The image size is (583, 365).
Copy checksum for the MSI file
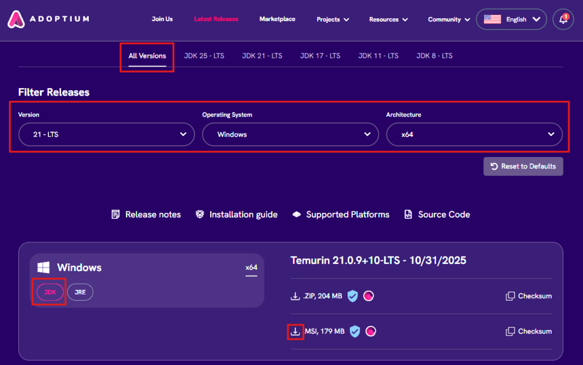528,331
